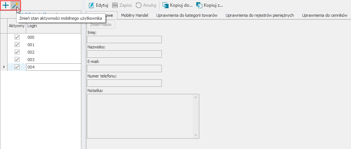Sort list by Login column header
The height and width of the screenshot is (149, 351).
click(52, 26)
